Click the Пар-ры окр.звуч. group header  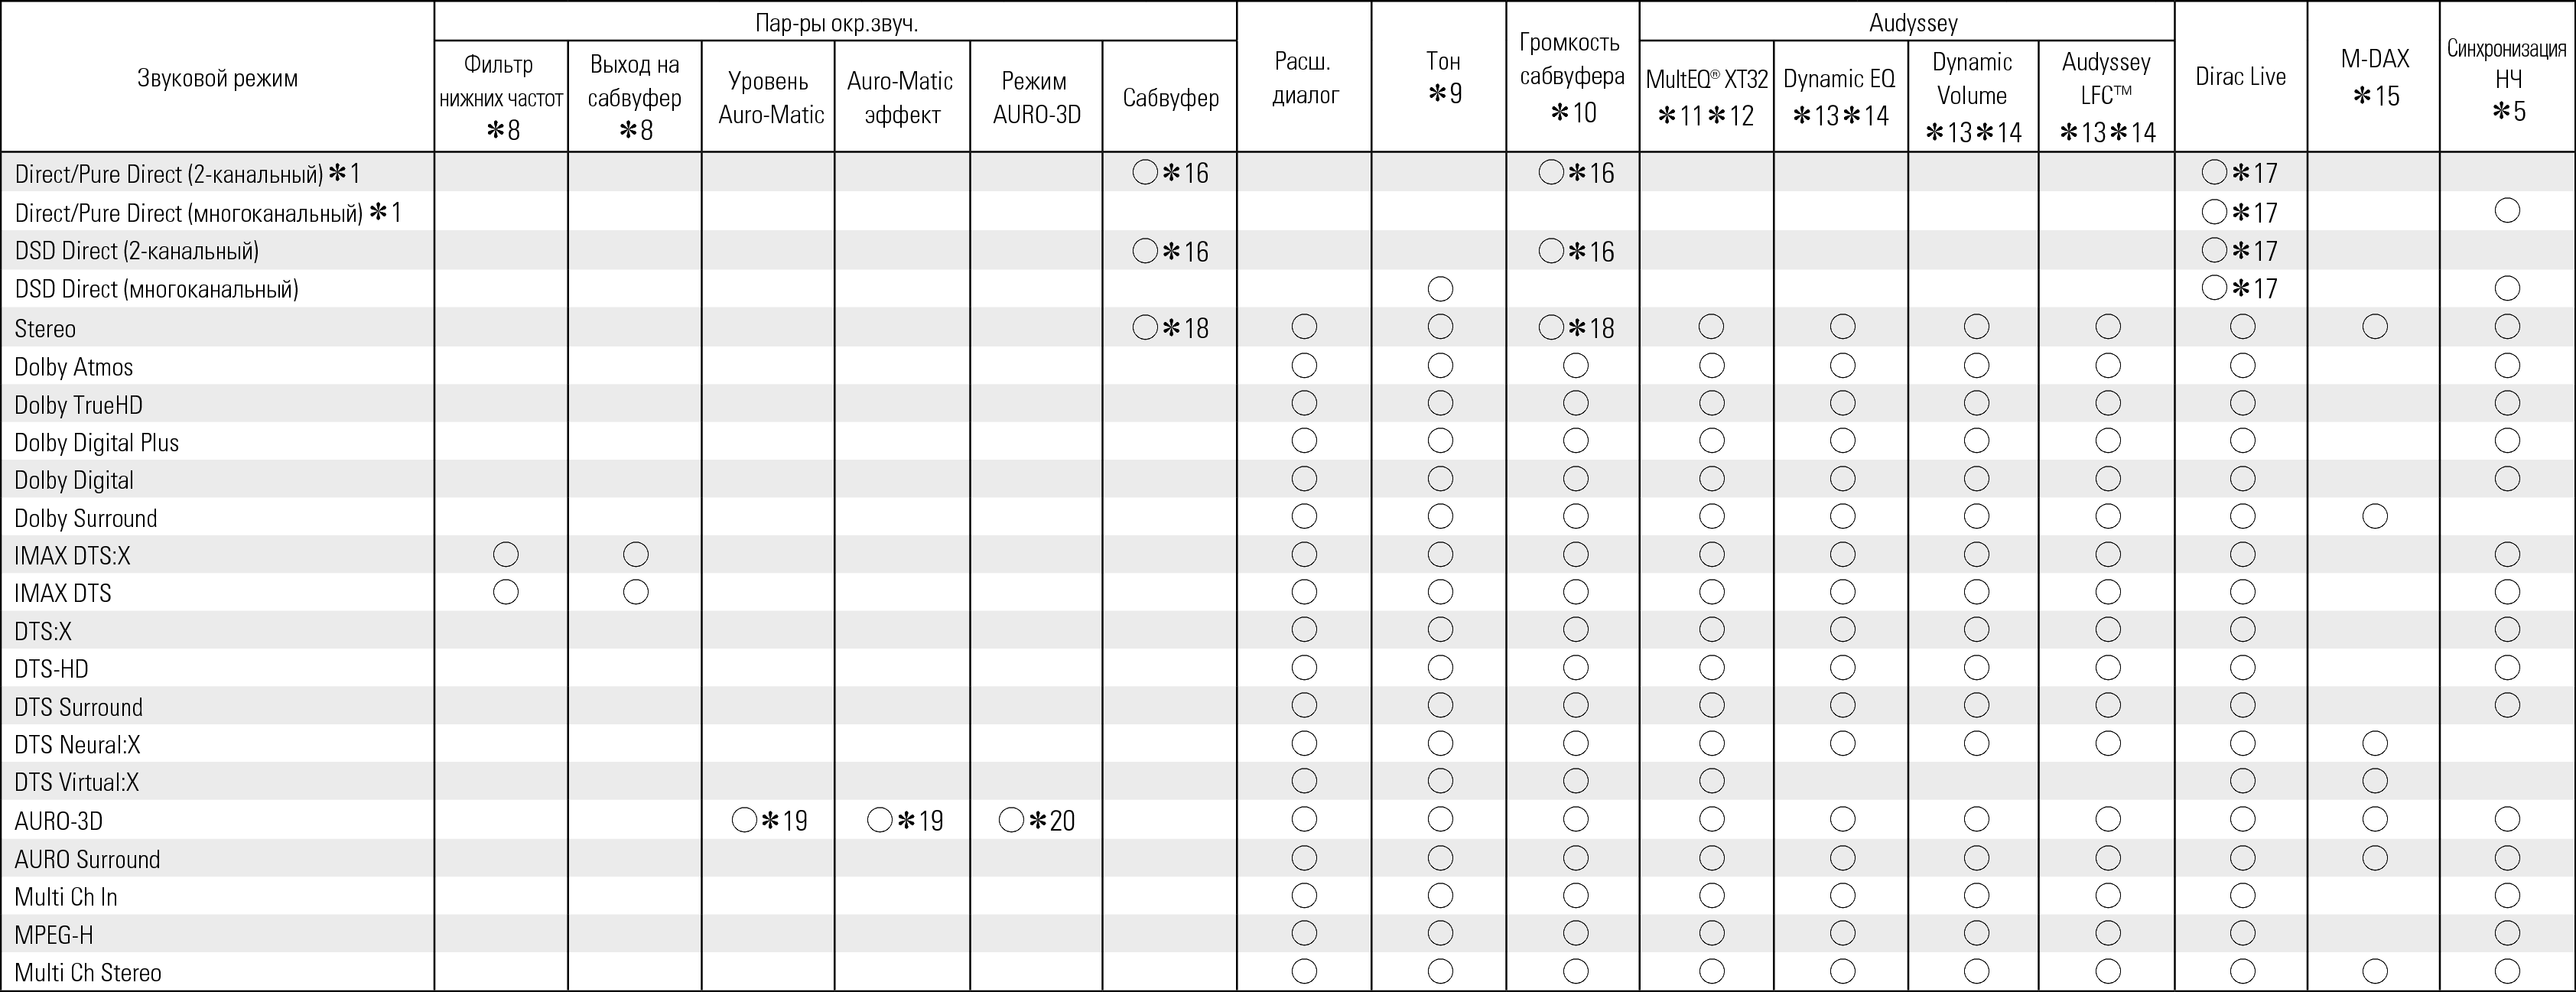tap(836, 22)
